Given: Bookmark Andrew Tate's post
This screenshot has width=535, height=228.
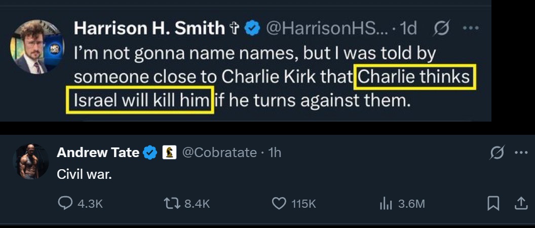Looking at the screenshot, I should click(x=492, y=204).
